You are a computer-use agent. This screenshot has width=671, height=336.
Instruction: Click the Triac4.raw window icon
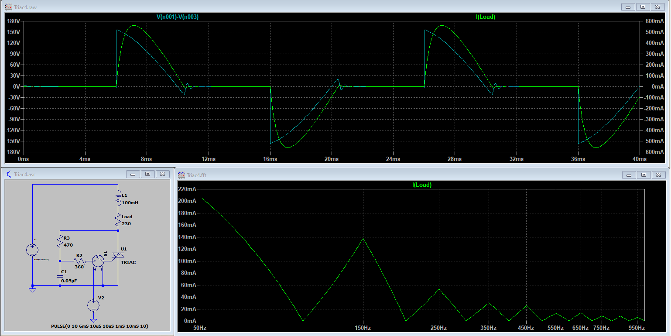(x=8, y=7)
